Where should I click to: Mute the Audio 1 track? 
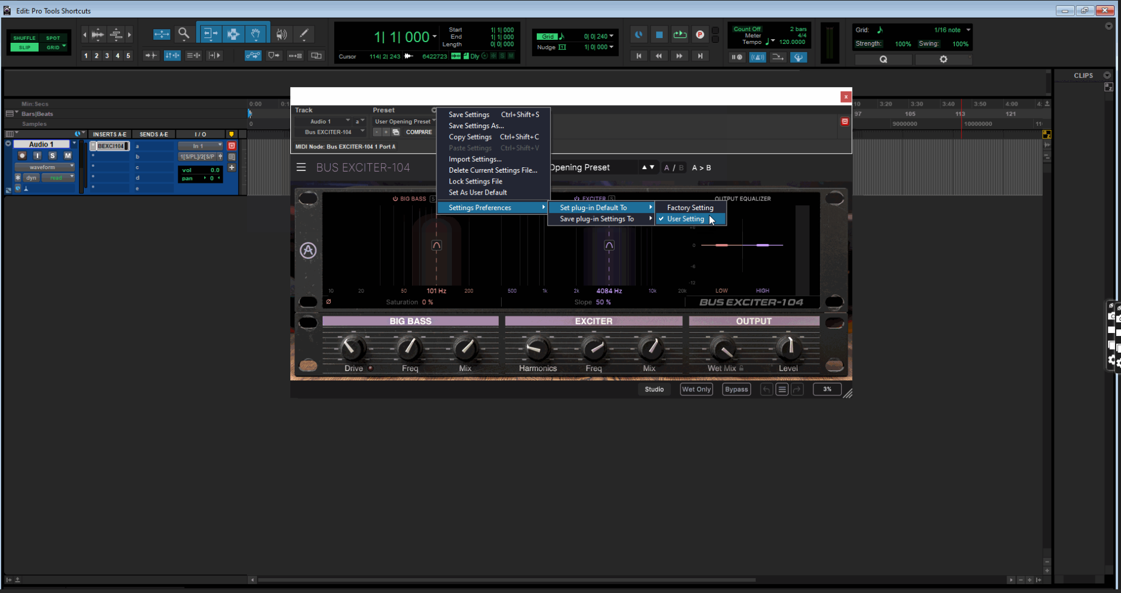(x=68, y=156)
